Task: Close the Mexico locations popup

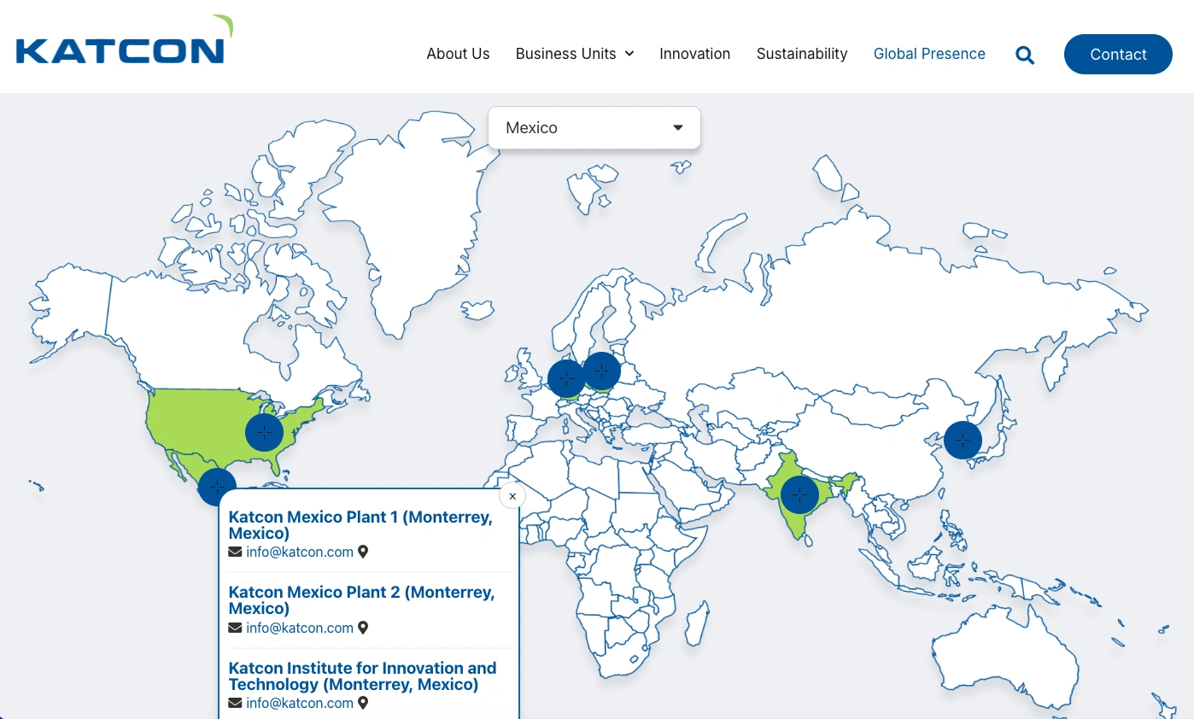Action: [512, 496]
